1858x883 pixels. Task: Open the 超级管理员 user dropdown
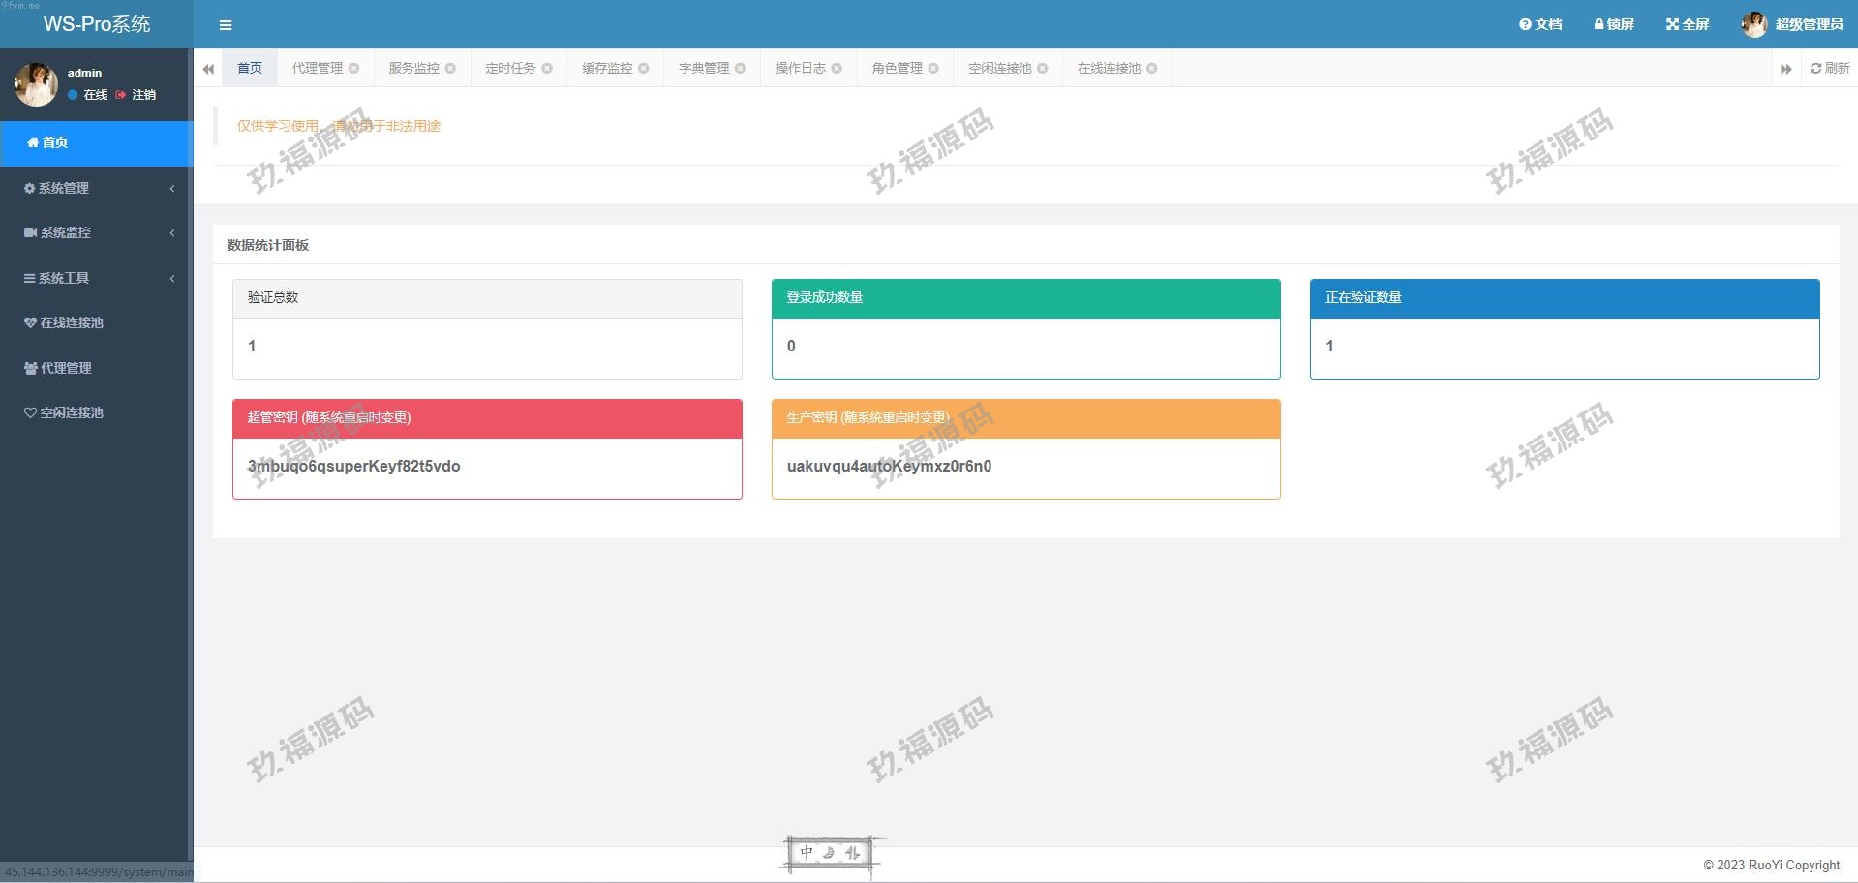[x=1792, y=24]
